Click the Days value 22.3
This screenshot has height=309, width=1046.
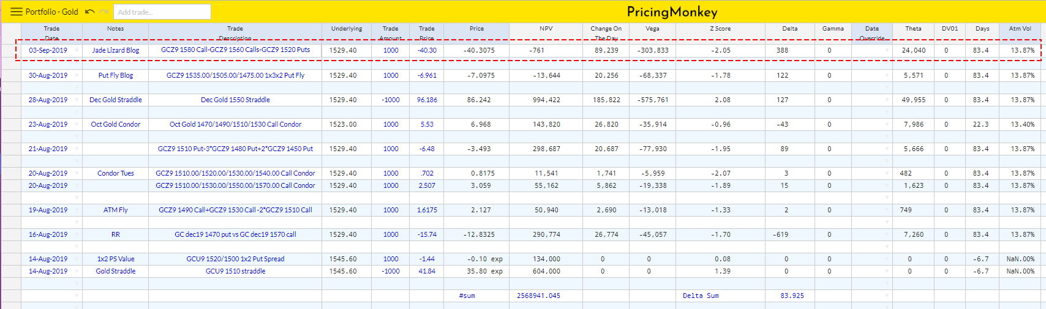(980, 124)
